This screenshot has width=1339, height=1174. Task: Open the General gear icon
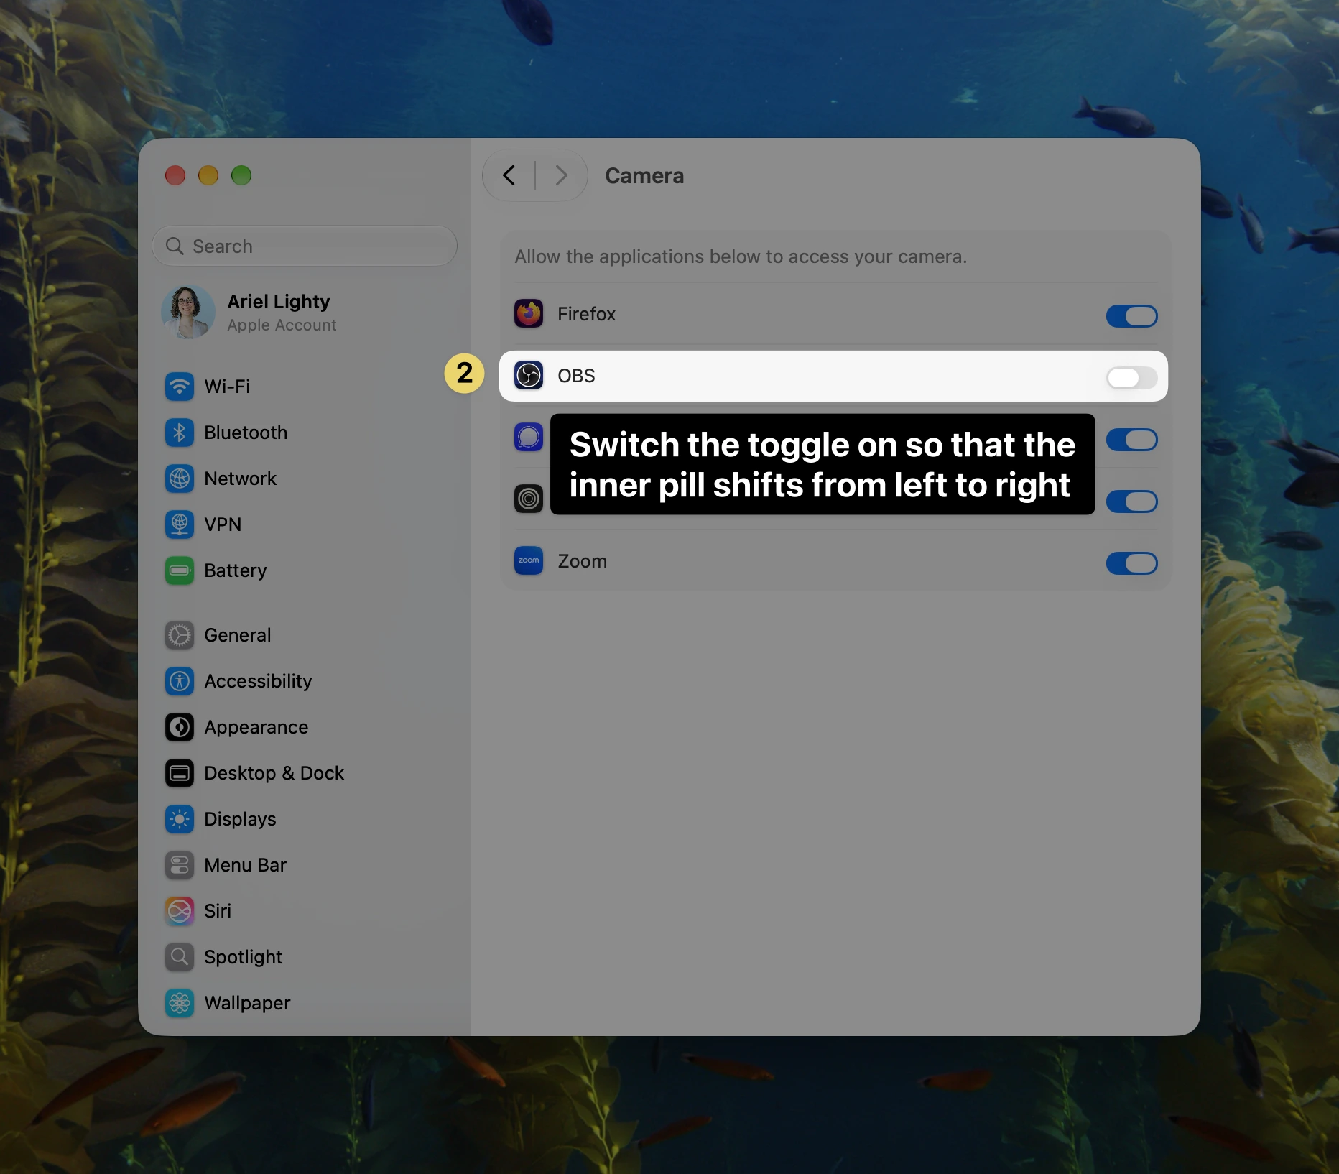pyautogui.click(x=180, y=635)
